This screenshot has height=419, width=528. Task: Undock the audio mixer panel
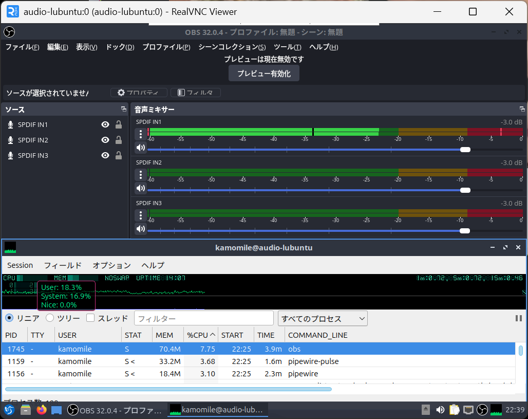pos(522,109)
